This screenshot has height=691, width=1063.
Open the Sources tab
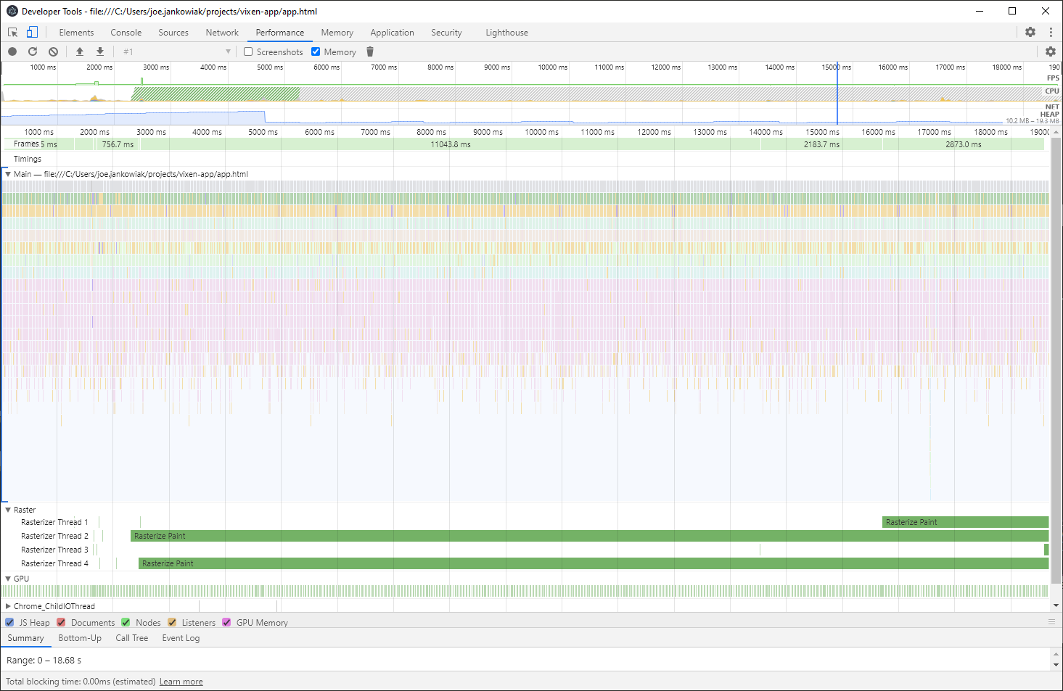point(173,33)
